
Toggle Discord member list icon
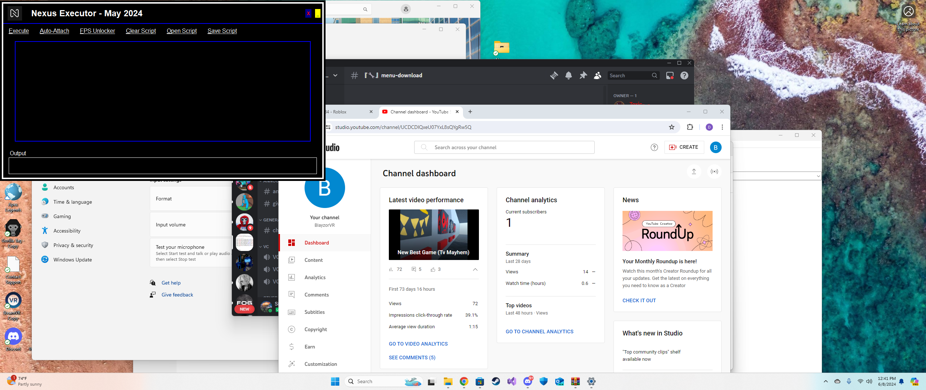tap(598, 75)
